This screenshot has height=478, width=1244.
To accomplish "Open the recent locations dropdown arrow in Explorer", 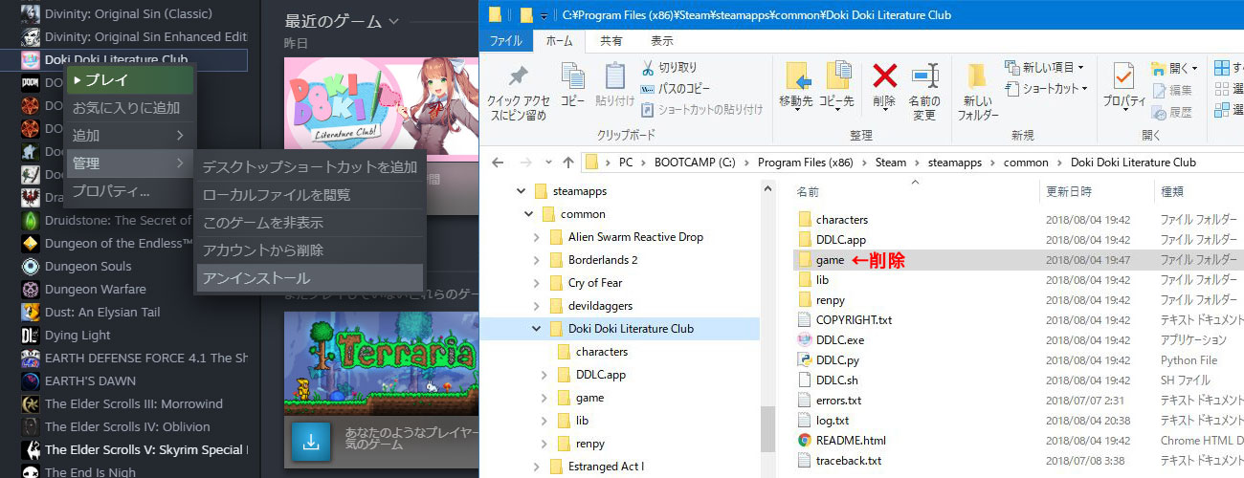I will 548,163.
